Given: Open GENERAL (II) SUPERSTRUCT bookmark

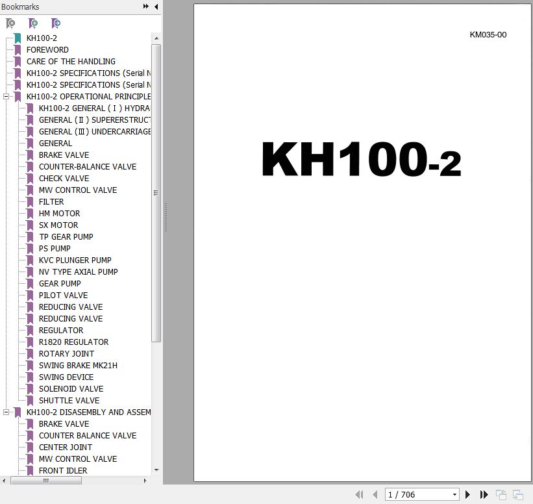Looking at the screenshot, I should 95,120.
